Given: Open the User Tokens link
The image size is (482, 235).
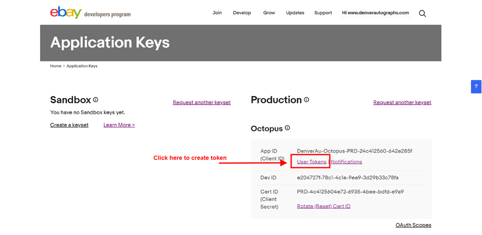Looking at the screenshot, I should [x=312, y=162].
